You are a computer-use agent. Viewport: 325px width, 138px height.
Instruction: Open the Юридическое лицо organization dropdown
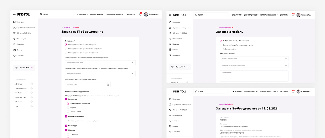[100, 73]
